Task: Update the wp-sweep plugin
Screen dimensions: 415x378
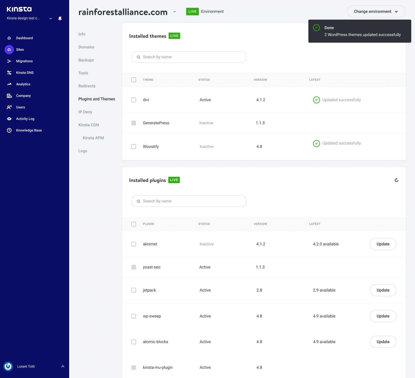Action: (383, 316)
